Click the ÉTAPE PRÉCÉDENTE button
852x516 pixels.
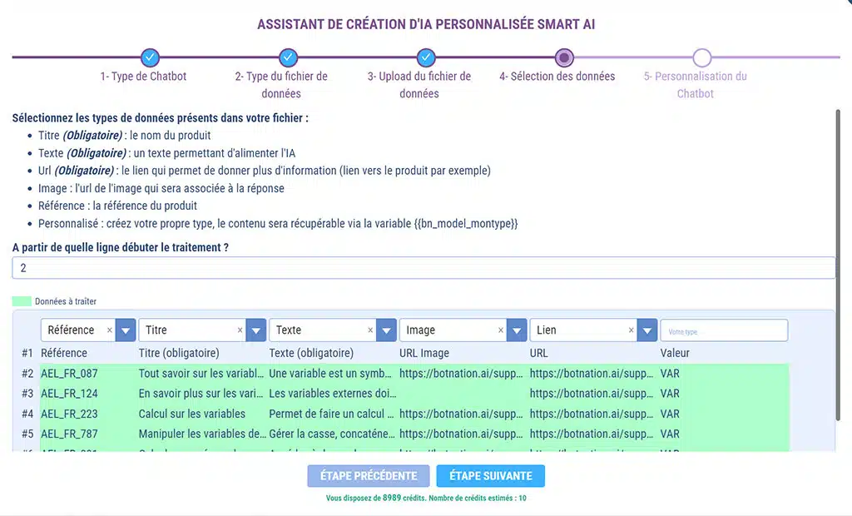[369, 476]
